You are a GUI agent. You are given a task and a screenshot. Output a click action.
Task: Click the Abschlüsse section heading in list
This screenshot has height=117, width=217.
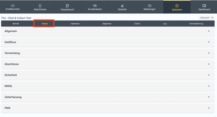12,64
